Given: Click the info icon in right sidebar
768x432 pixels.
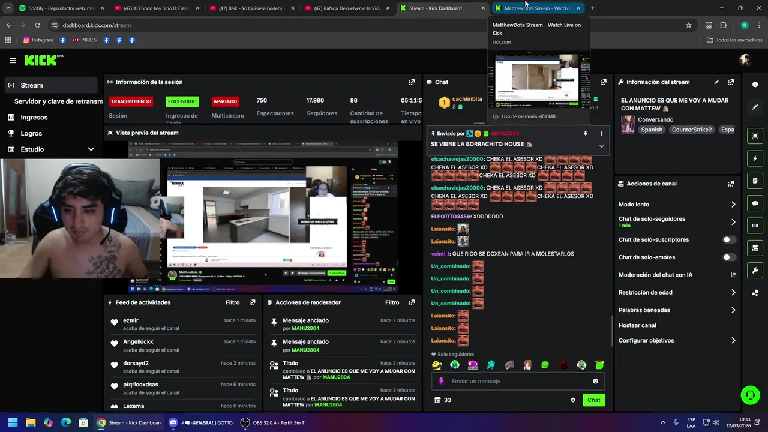Looking at the screenshot, I should pyautogui.click(x=755, y=85).
